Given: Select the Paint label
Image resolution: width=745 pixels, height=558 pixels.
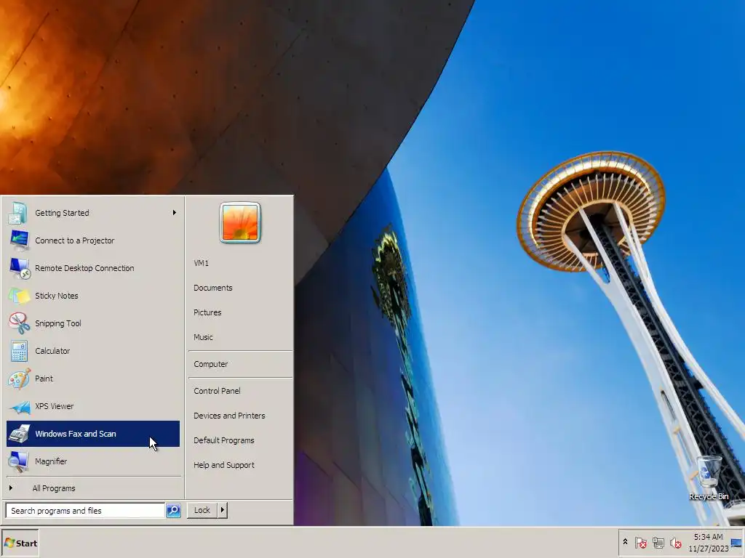Looking at the screenshot, I should click(x=44, y=378).
